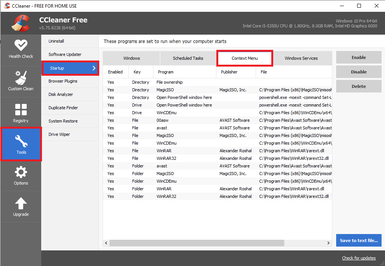The height and width of the screenshot is (266, 385).
Task: Select the WinRAR startup entry
Action: [168, 151]
